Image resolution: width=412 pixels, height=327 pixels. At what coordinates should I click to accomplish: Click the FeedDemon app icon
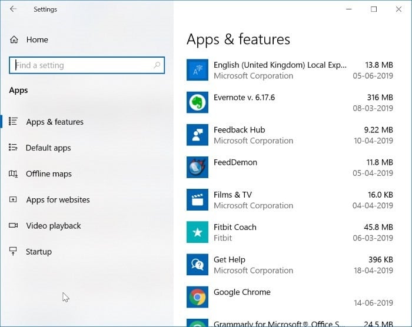point(197,167)
